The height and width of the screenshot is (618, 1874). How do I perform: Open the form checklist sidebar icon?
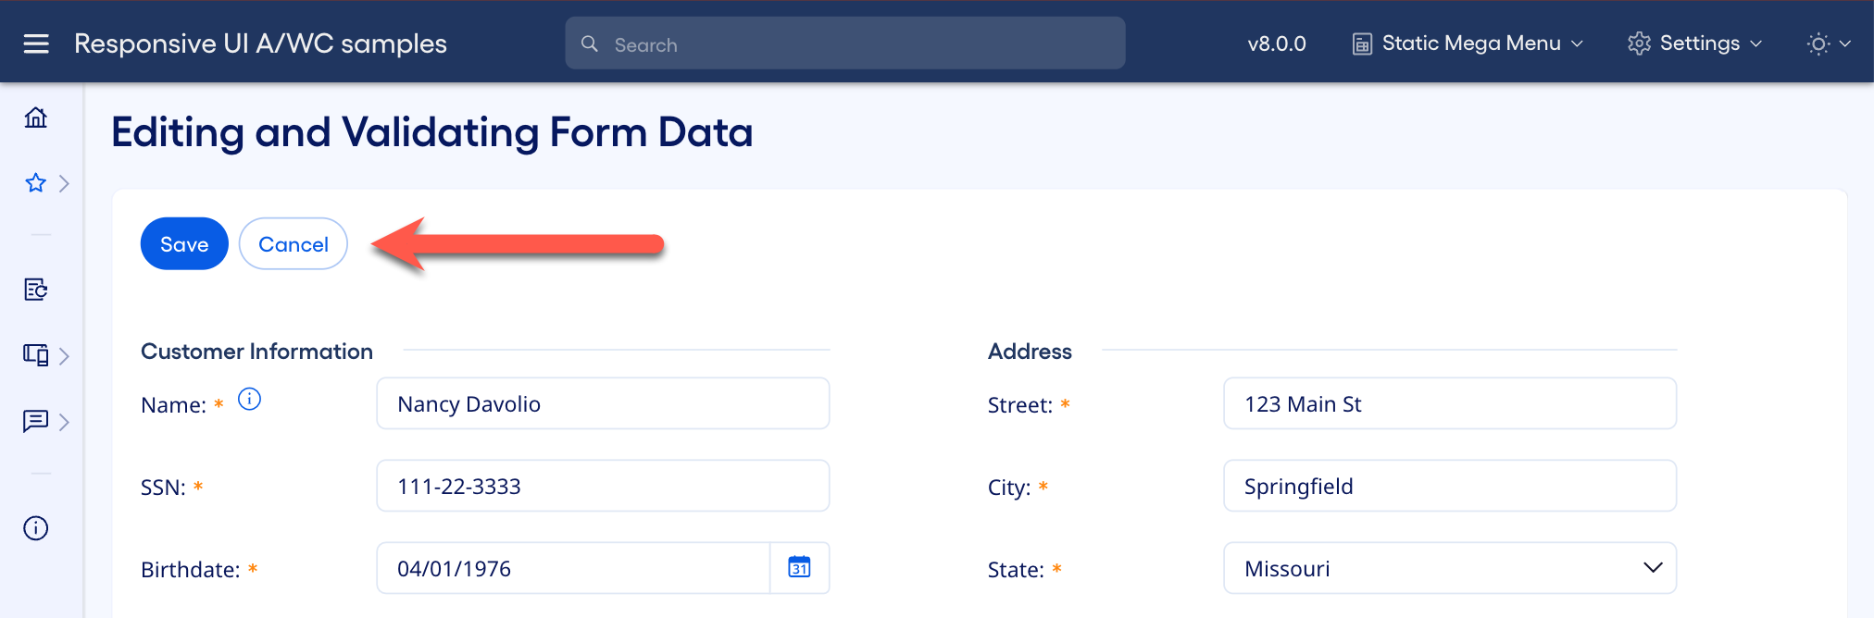35,290
